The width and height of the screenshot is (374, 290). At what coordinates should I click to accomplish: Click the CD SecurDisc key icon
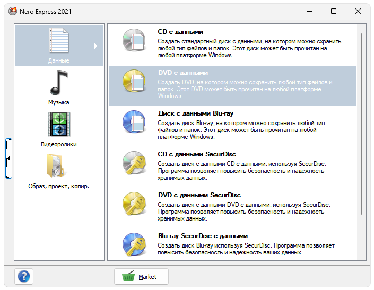(x=134, y=163)
